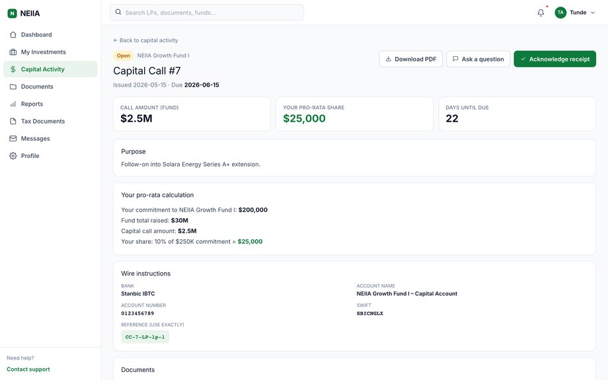This screenshot has height=380, width=608.
Task: Click Your pro-rata calculation heading
Action: click(x=157, y=195)
